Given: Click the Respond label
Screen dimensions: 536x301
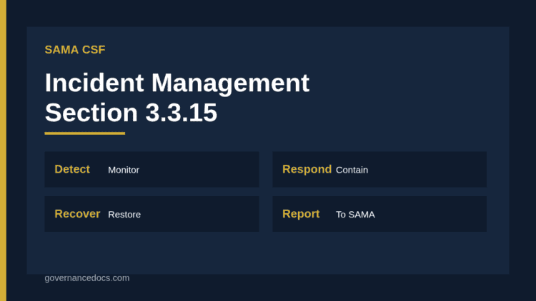Looking at the screenshot, I should click(307, 169).
